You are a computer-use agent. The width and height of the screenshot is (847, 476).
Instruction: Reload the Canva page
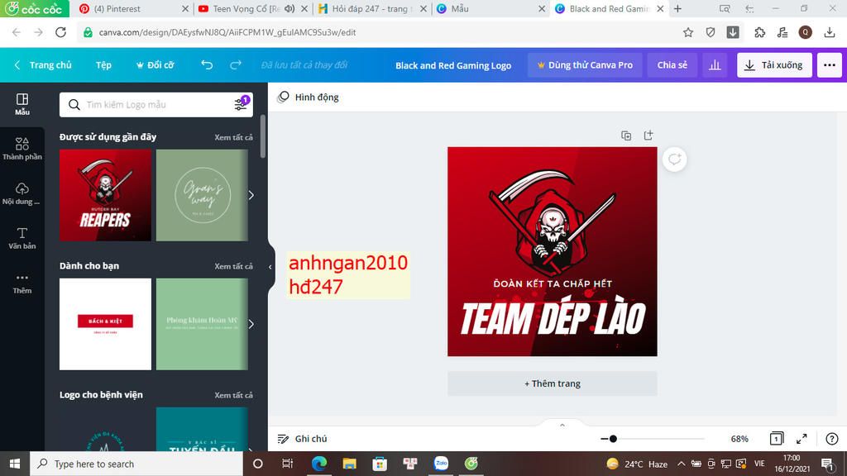pyautogui.click(x=60, y=32)
